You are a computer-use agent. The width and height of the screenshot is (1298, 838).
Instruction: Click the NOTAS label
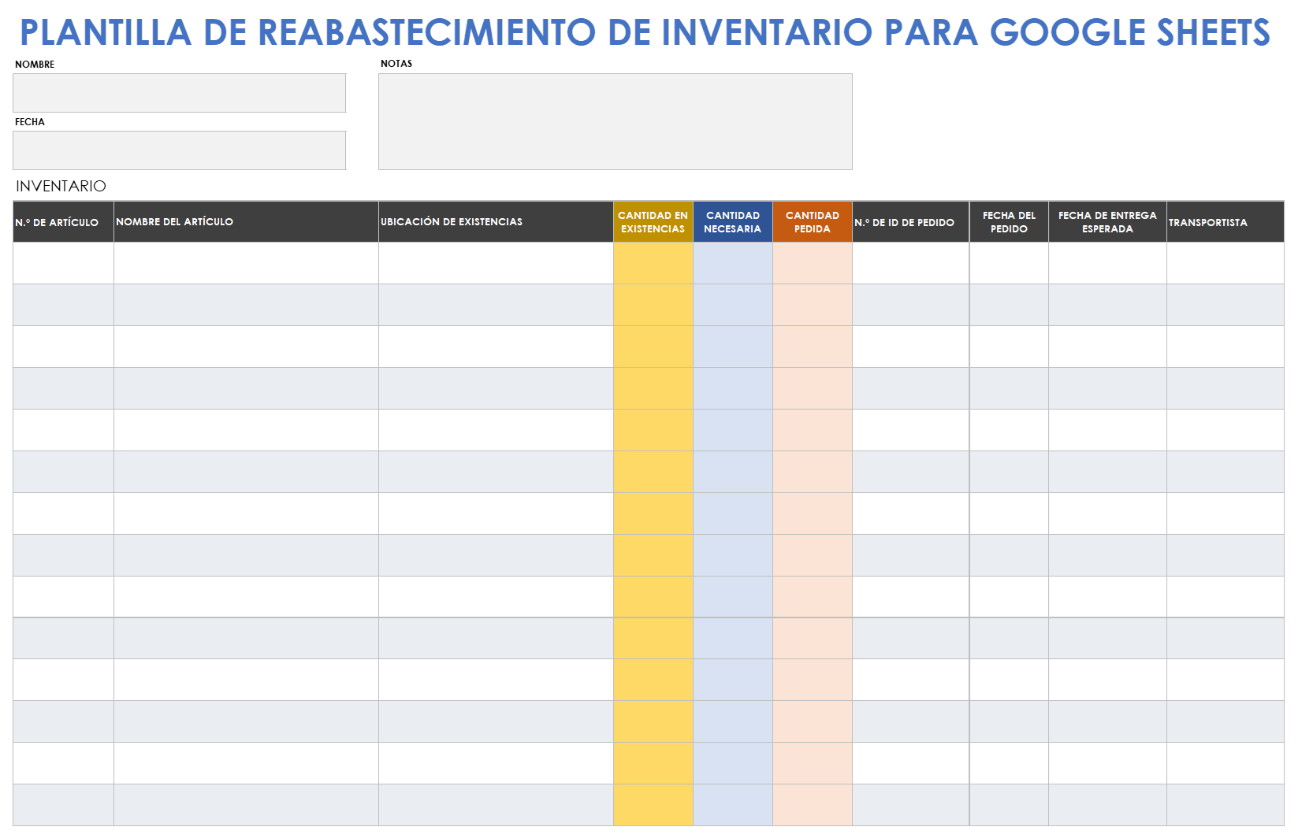pyautogui.click(x=396, y=64)
